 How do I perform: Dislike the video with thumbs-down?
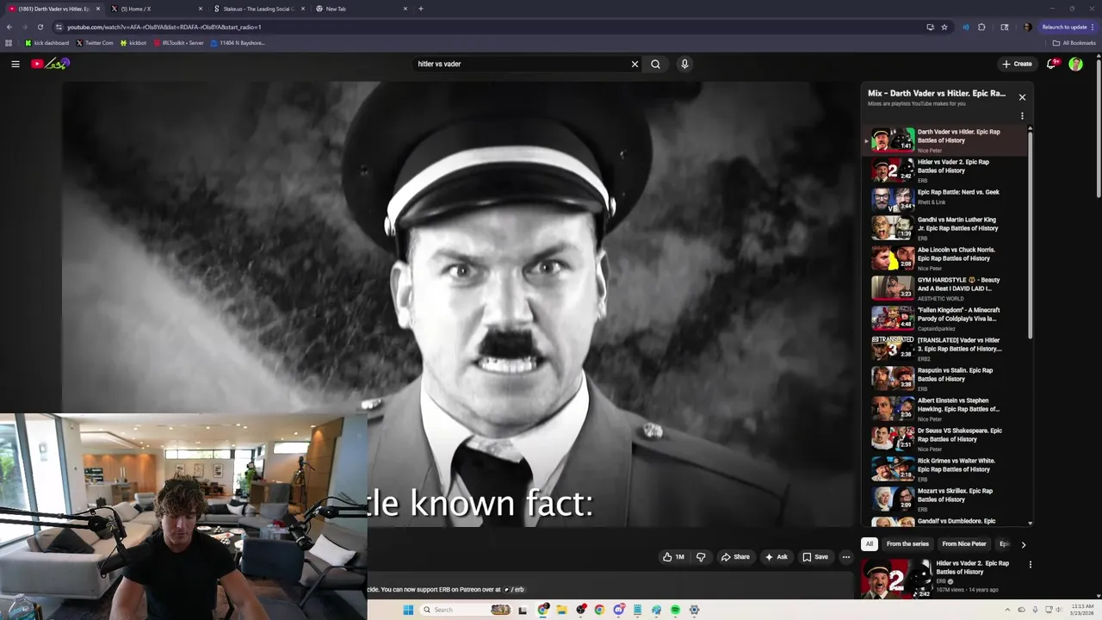tap(701, 557)
